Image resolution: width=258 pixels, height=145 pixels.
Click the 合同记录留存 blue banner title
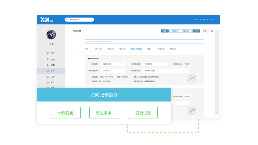click(104, 95)
